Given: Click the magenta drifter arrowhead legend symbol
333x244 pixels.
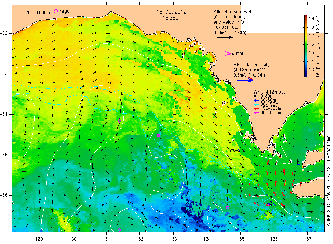Looking at the screenshot, I should click(x=228, y=54).
